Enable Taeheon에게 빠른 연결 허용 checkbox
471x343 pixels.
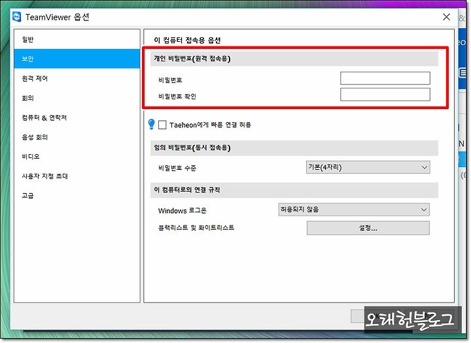tap(162, 125)
